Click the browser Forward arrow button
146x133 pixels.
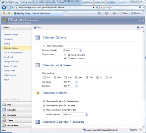pyautogui.click(x=9, y=8)
